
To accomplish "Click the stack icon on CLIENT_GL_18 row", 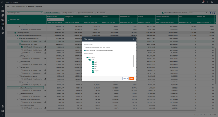I will 45,59.
